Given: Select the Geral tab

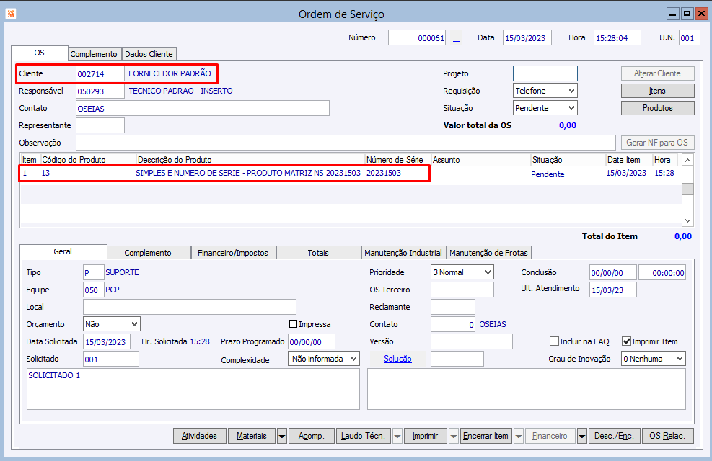Looking at the screenshot, I should [x=63, y=251].
